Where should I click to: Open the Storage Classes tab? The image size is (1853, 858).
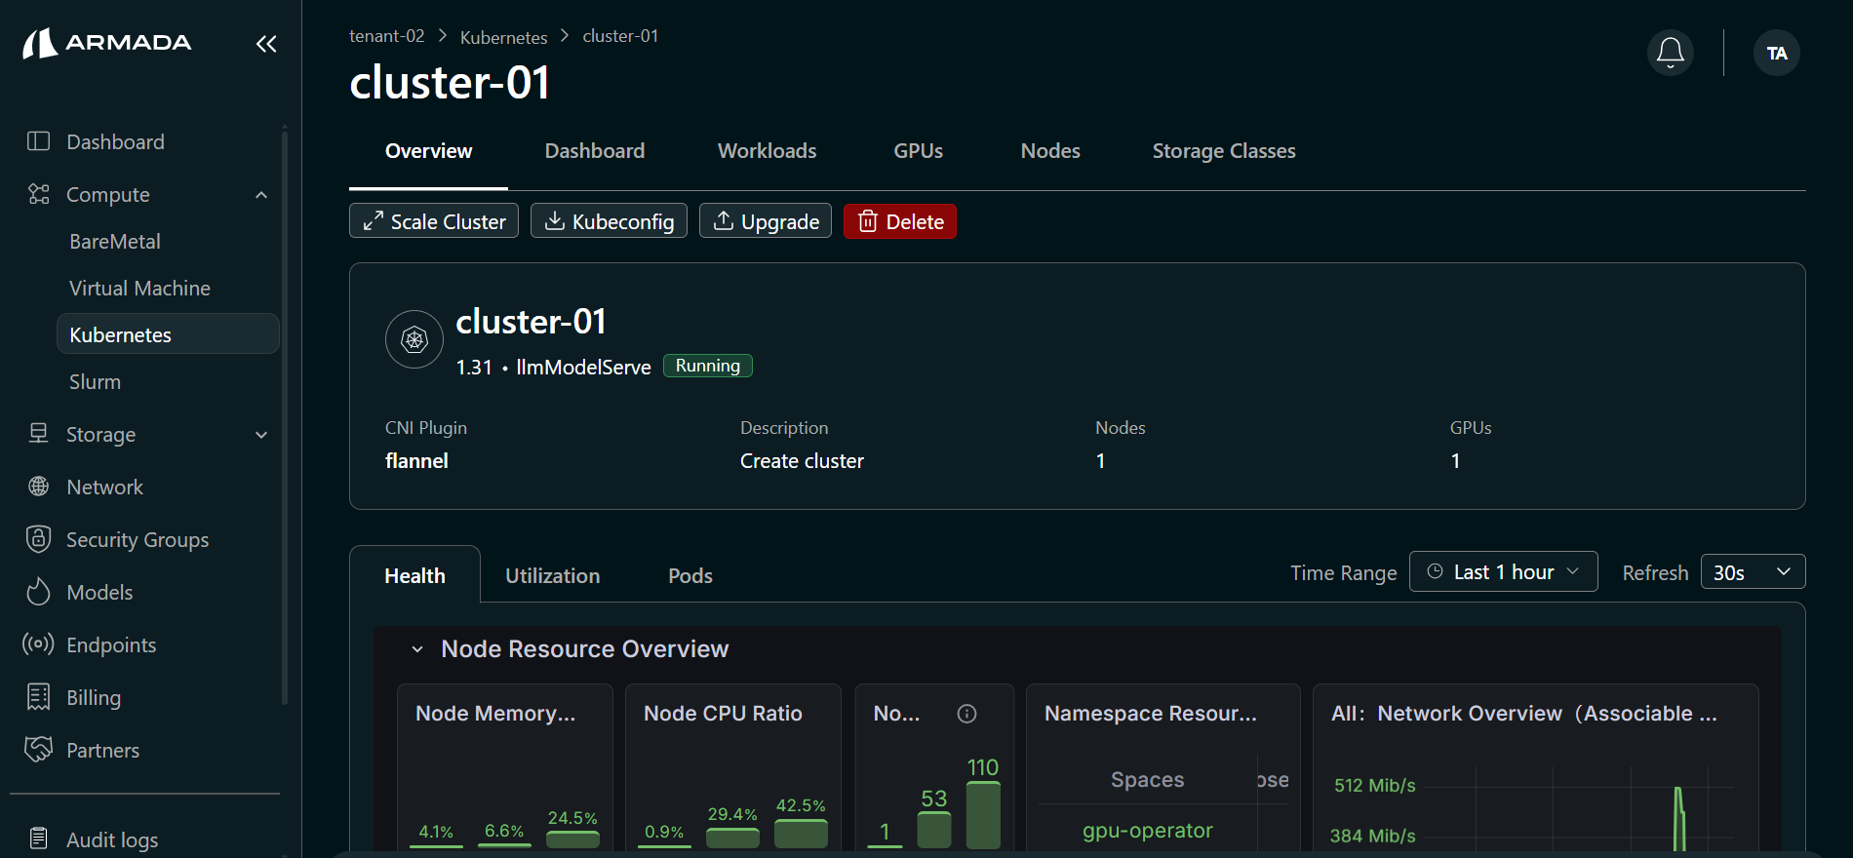coord(1223,151)
